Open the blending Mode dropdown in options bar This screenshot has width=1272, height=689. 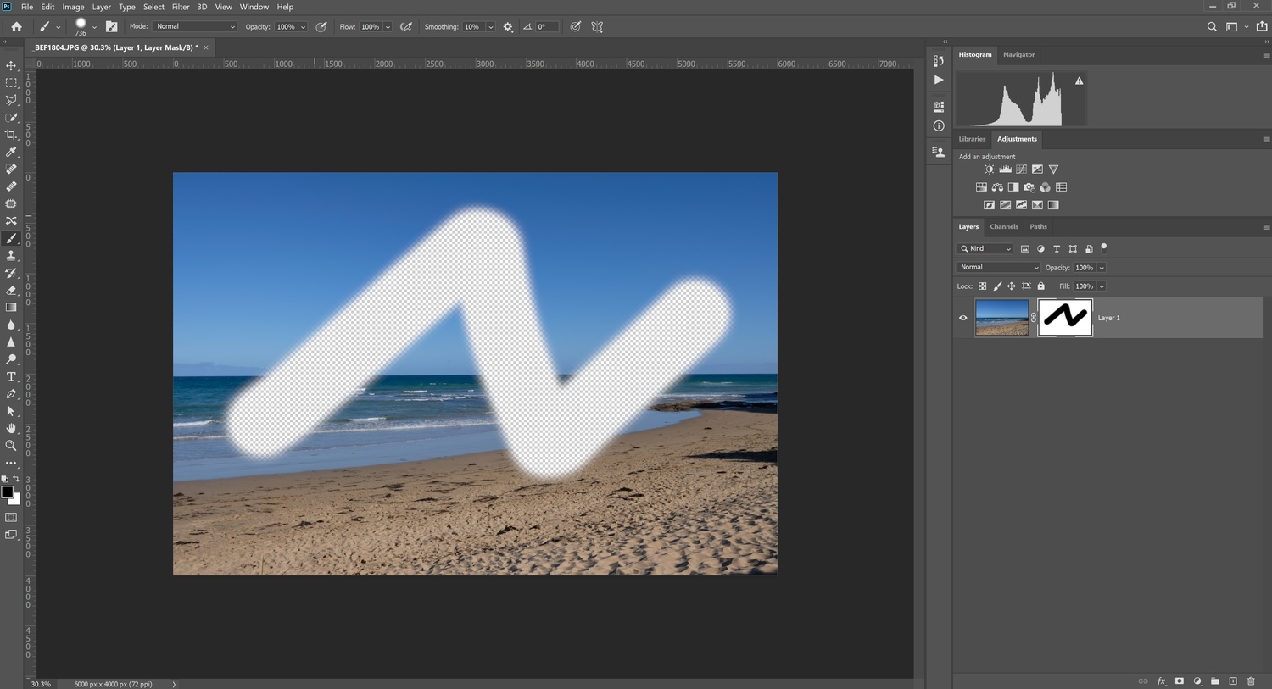pos(195,26)
